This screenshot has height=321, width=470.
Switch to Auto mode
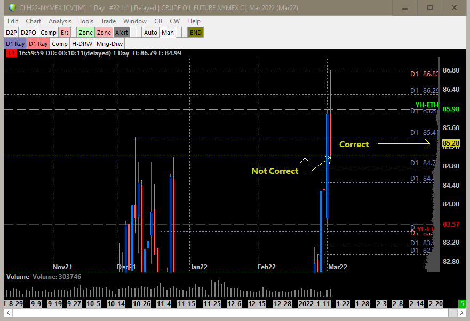[150, 33]
